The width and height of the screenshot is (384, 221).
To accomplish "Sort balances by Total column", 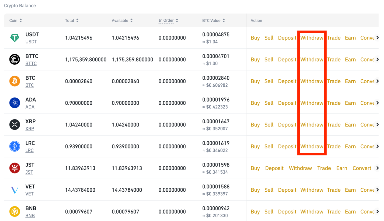I will (x=72, y=20).
